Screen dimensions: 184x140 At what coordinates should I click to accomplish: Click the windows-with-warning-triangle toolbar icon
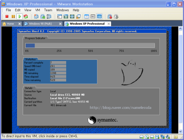[78, 16]
